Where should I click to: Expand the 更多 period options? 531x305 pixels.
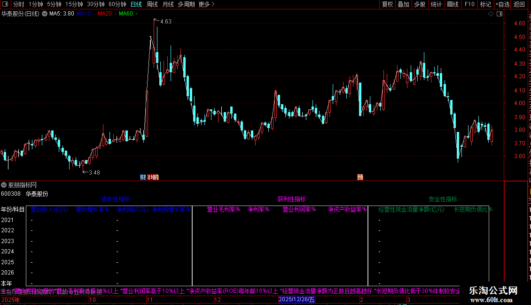coord(206,4)
